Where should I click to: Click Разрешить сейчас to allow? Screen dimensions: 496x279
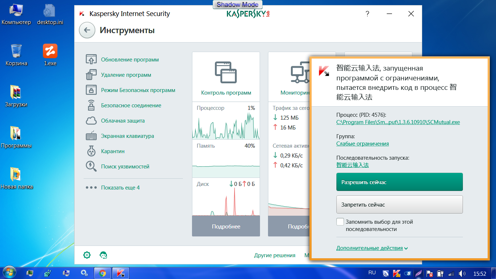[x=399, y=182]
